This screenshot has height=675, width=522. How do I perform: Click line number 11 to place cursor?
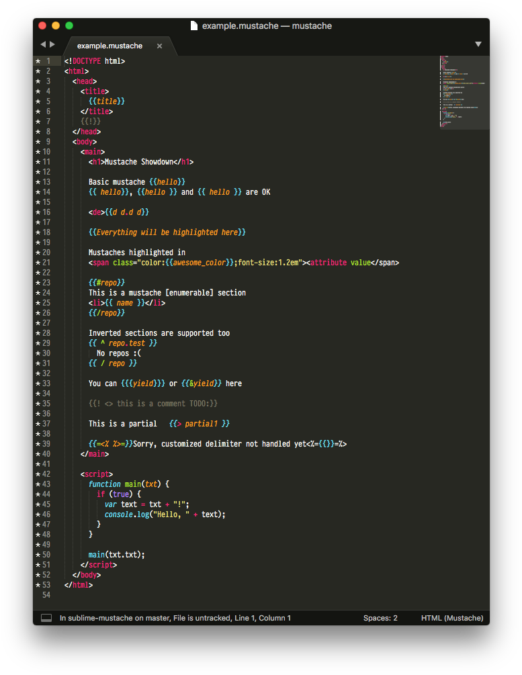tap(48, 161)
